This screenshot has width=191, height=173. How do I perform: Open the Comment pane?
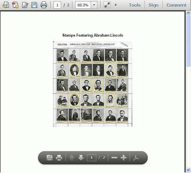[176, 5]
